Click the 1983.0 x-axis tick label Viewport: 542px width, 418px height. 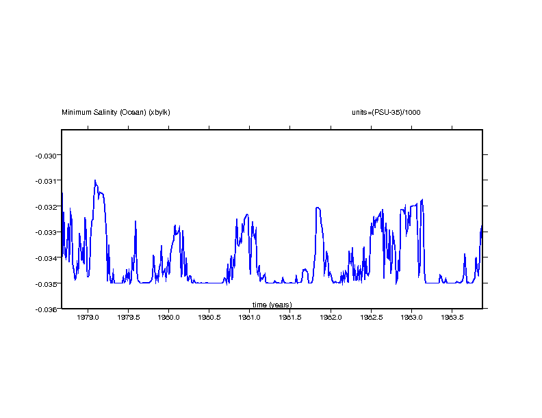411,318
